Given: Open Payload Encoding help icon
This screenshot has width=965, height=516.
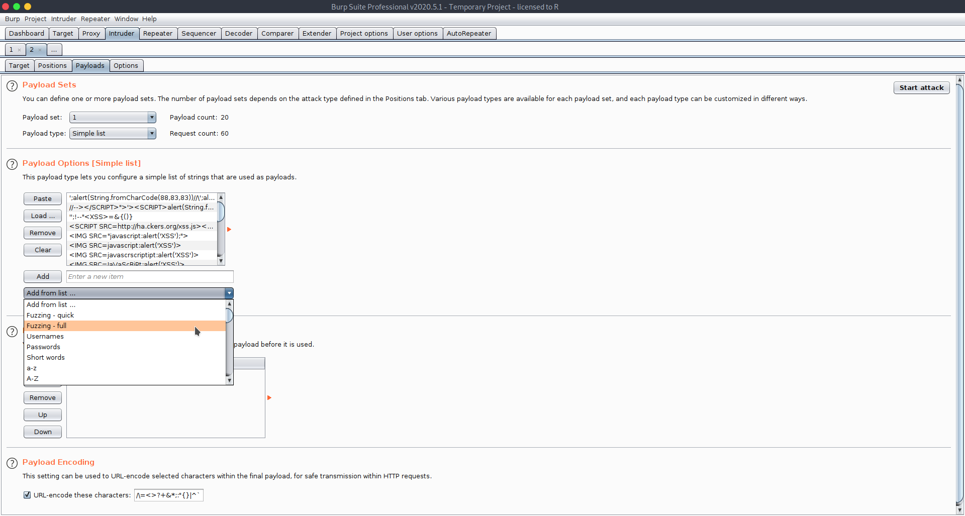Looking at the screenshot, I should pyautogui.click(x=12, y=463).
